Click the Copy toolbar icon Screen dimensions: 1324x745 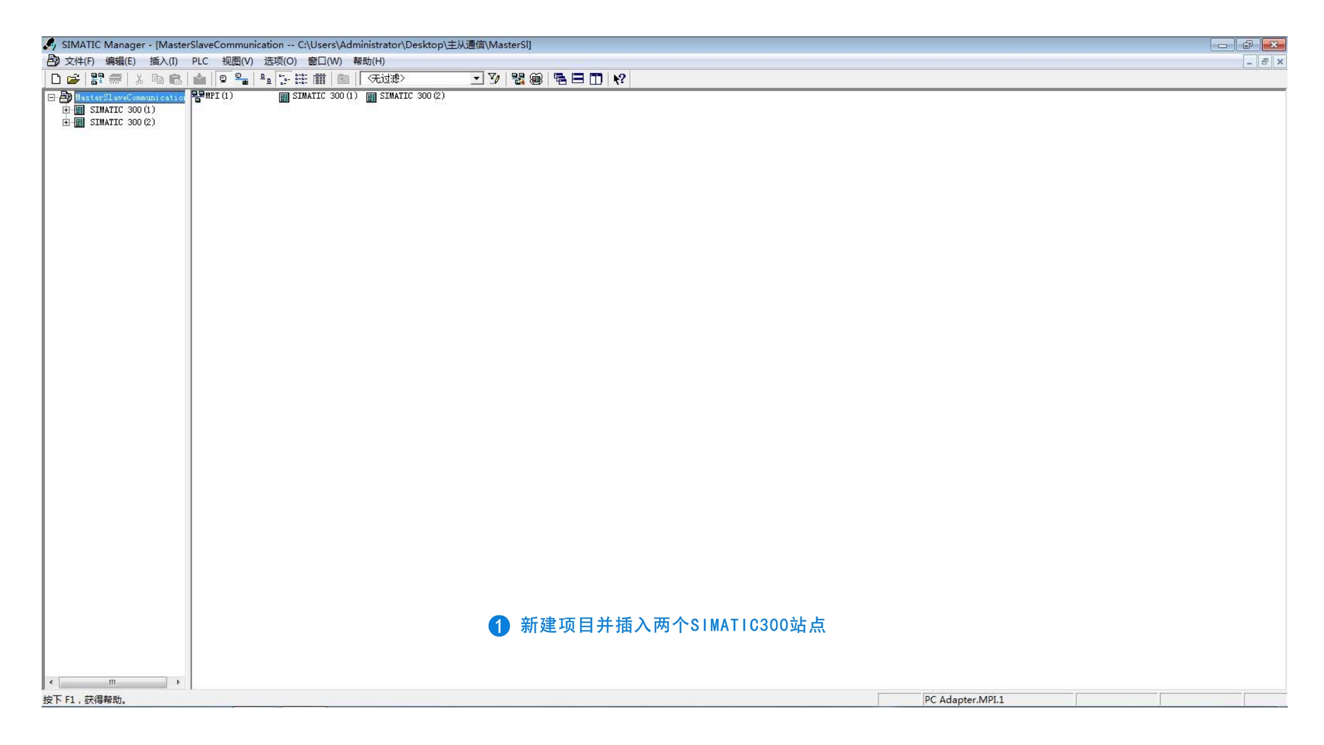pos(158,79)
